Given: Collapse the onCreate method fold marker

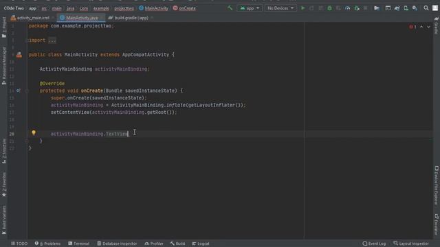Looking at the screenshot, I should point(27,91).
